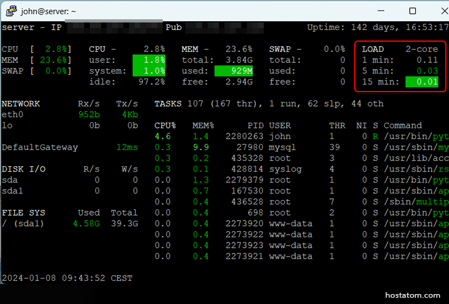Select the MEM% column header
This screenshot has height=304, width=449.
(199, 125)
